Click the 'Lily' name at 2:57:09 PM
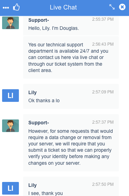129x196 pixels. (33, 92)
